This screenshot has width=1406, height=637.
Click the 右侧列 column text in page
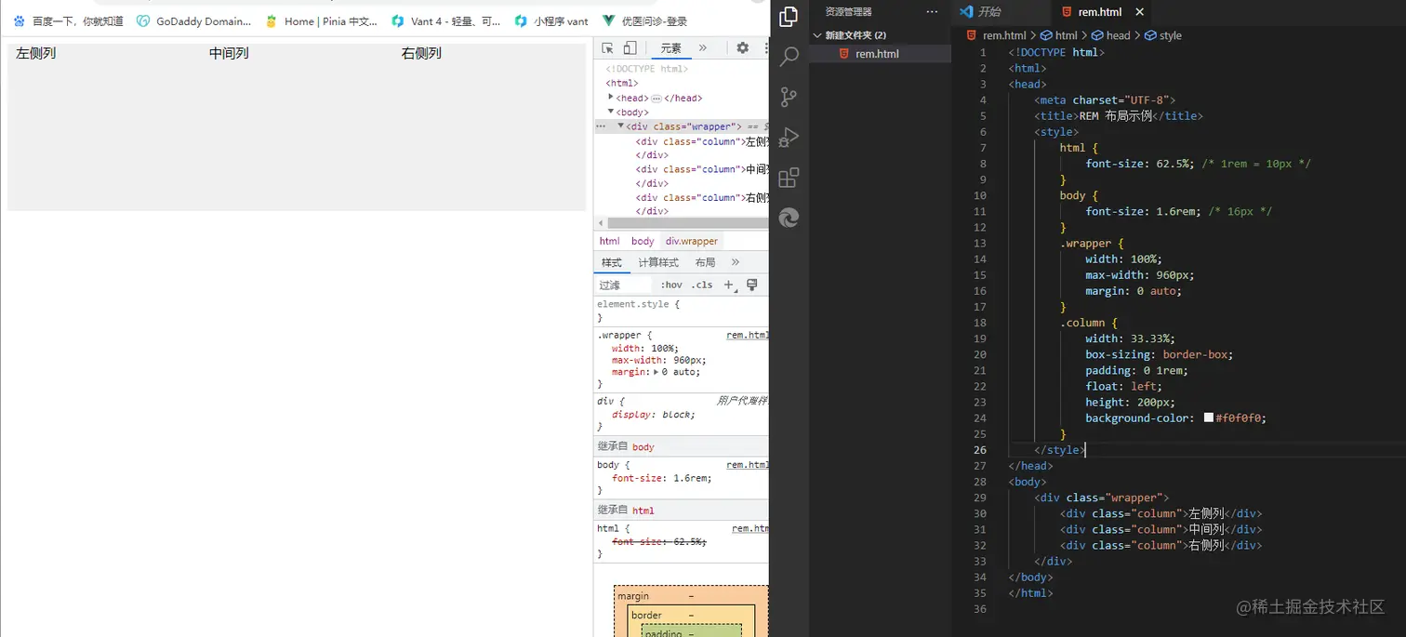tap(421, 53)
